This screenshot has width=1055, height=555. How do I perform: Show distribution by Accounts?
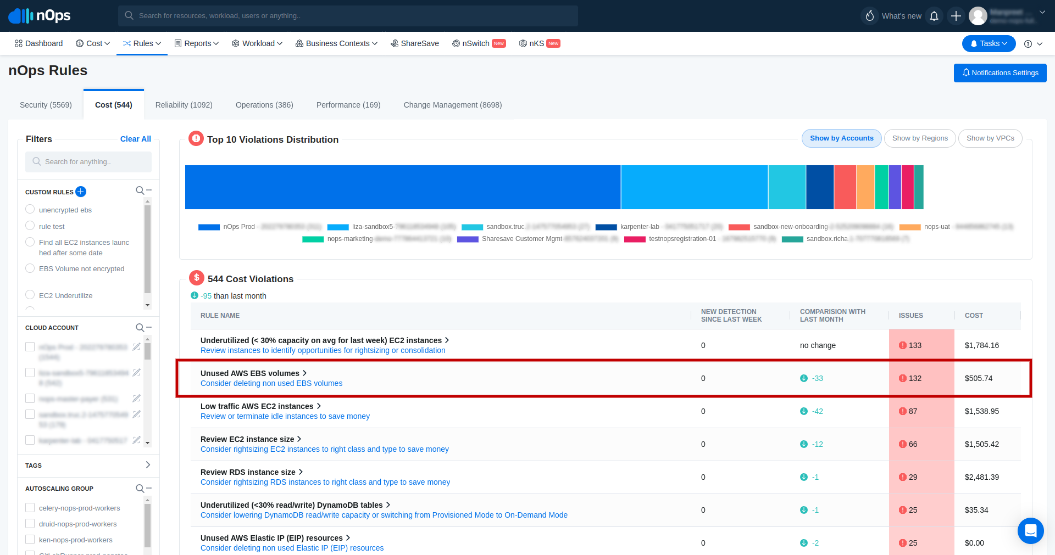coord(841,138)
